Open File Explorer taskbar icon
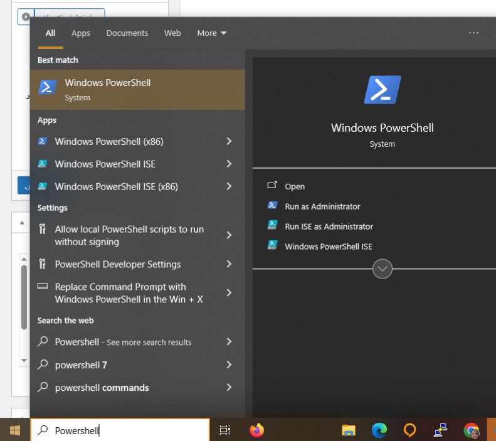This screenshot has height=441, width=496. point(349,430)
